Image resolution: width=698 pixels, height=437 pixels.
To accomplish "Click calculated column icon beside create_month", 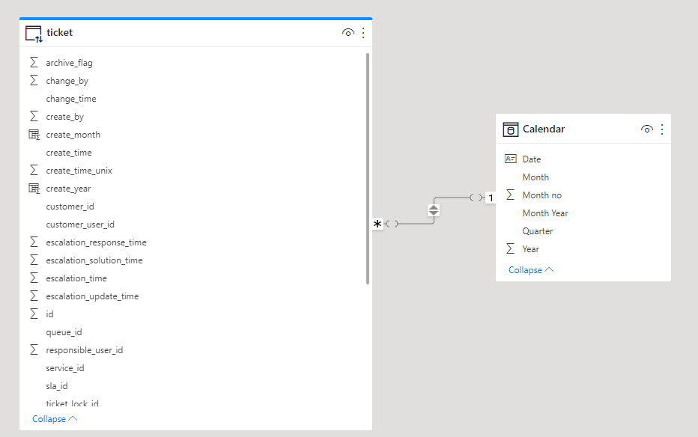I will coord(34,134).
